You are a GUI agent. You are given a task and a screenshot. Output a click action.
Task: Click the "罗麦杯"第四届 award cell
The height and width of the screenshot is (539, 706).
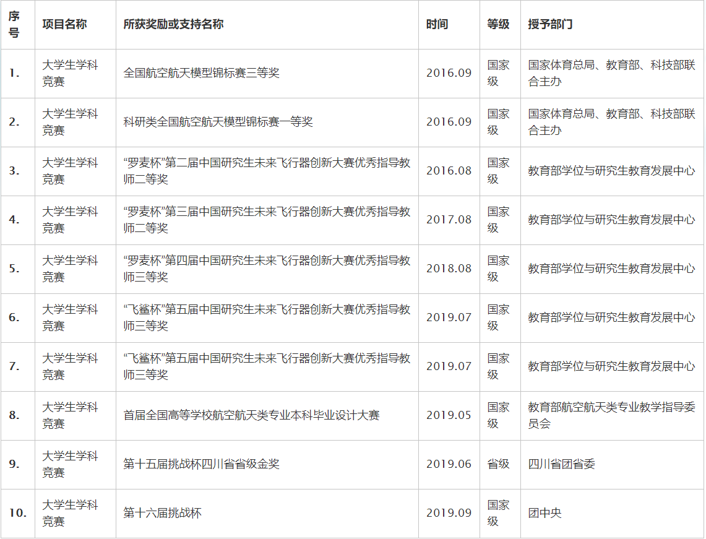pyautogui.click(x=267, y=269)
